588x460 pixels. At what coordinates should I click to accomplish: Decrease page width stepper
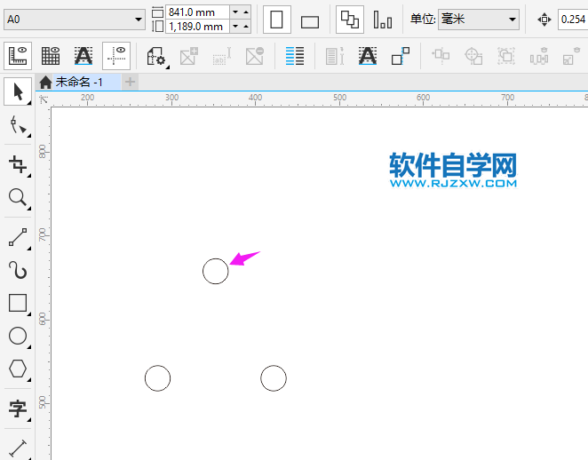point(235,12)
